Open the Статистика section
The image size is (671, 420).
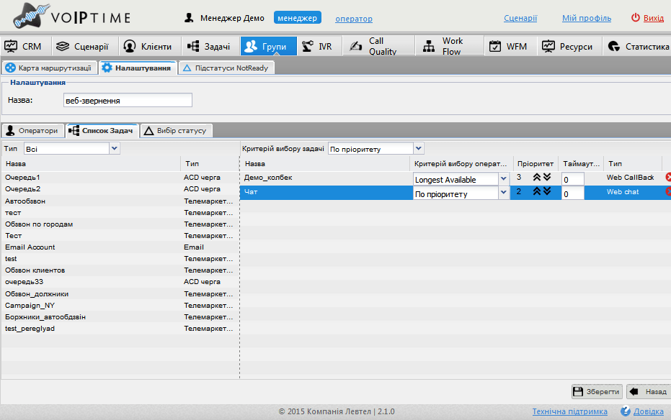[x=638, y=46]
